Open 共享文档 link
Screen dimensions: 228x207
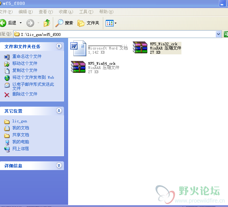point(21,135)
